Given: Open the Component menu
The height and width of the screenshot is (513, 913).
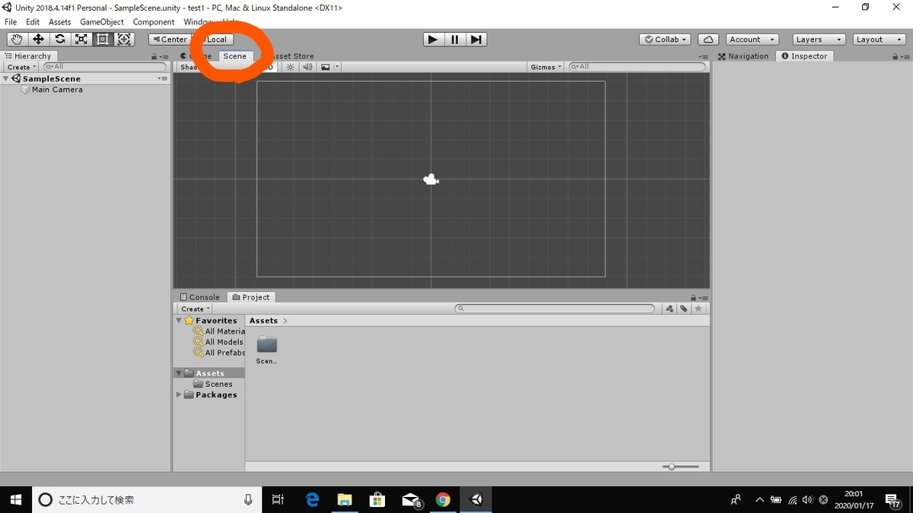Looking at the screenshot, I should (154, 22).
